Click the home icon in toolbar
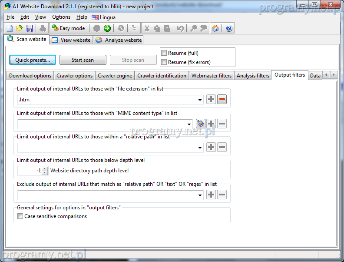The height and width of the screenshot is (262, 344). pos(215,28)
